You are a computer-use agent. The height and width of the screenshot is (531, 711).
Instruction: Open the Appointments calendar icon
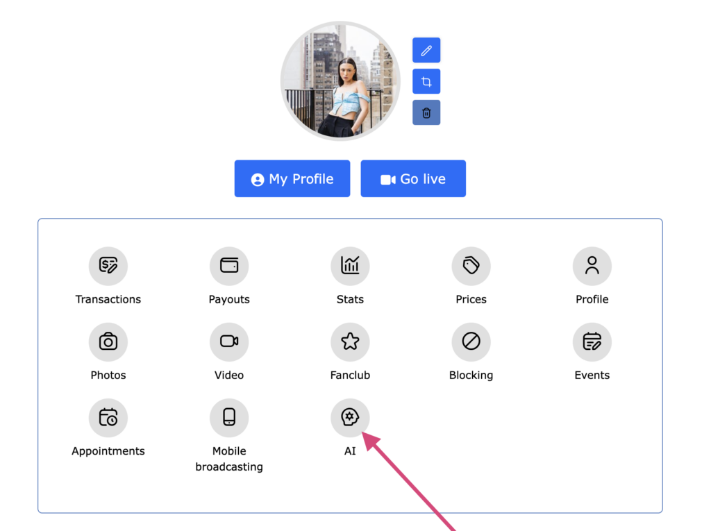[108, 417]
